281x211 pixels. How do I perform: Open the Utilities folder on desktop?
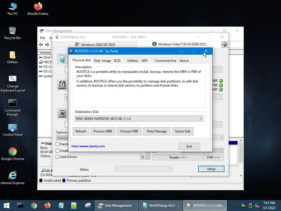12,57
